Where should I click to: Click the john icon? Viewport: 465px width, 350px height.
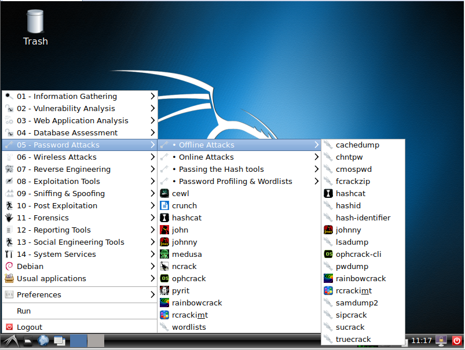tap(164, 230)
